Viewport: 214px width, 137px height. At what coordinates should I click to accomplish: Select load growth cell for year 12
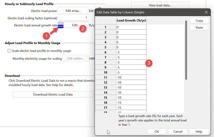point(131,83)
